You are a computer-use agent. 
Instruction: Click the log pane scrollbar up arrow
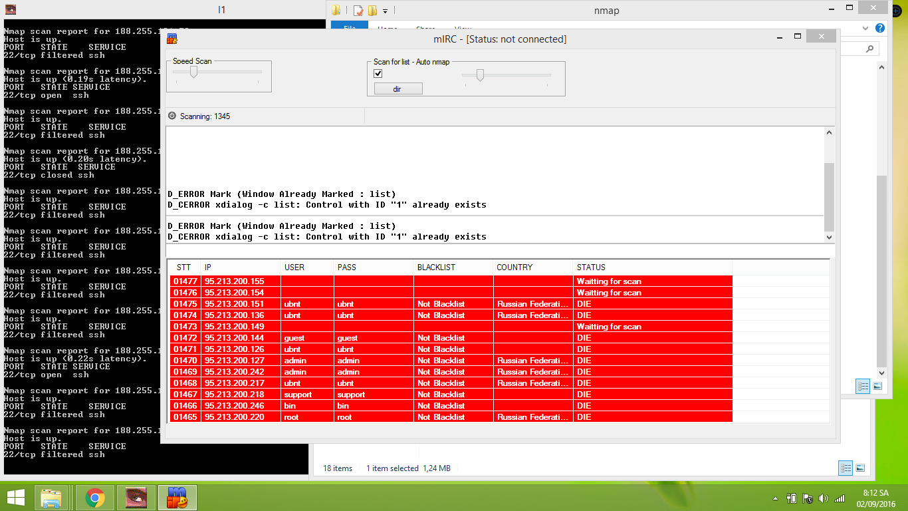coord(829,132)
